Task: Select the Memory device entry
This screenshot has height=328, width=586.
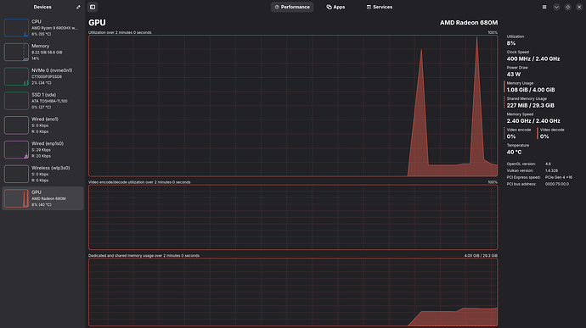Action: click(x=42, y=52)
